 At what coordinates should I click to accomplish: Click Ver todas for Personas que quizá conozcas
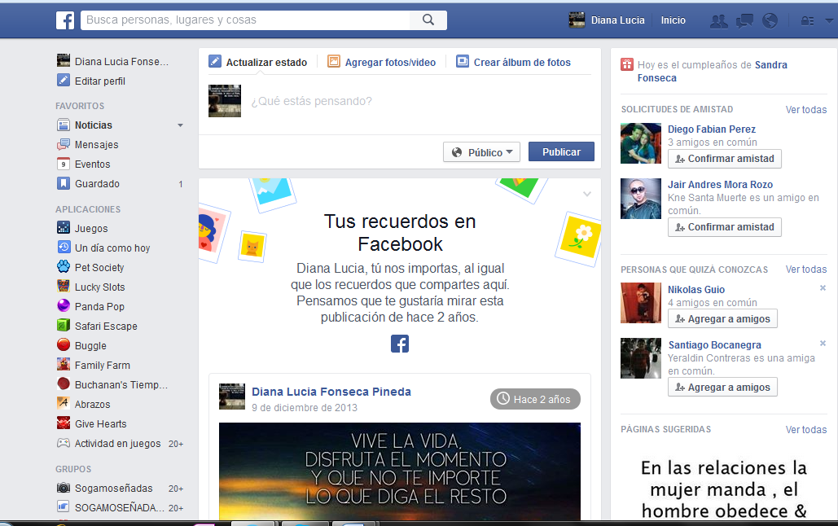[806, 270]
